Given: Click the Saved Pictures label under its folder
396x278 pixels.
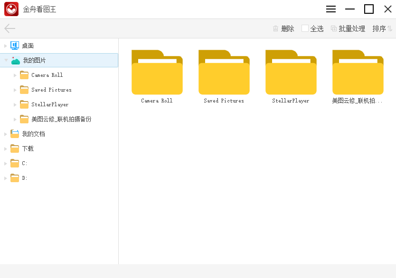Looking at the screenshot, I should click(224, 101).
